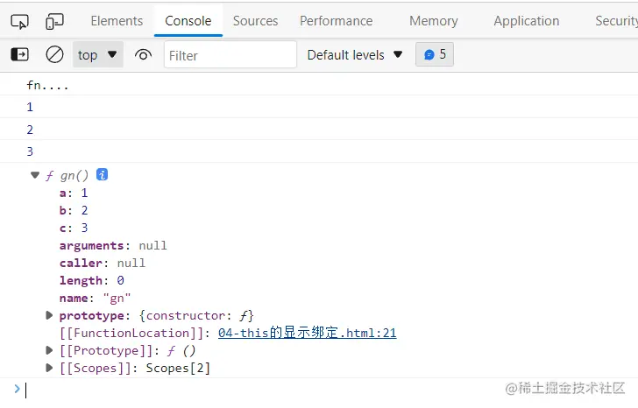This screenshot has height=408, width=638.
Task: Switch to the Sources tab
Action: (255, 21)
